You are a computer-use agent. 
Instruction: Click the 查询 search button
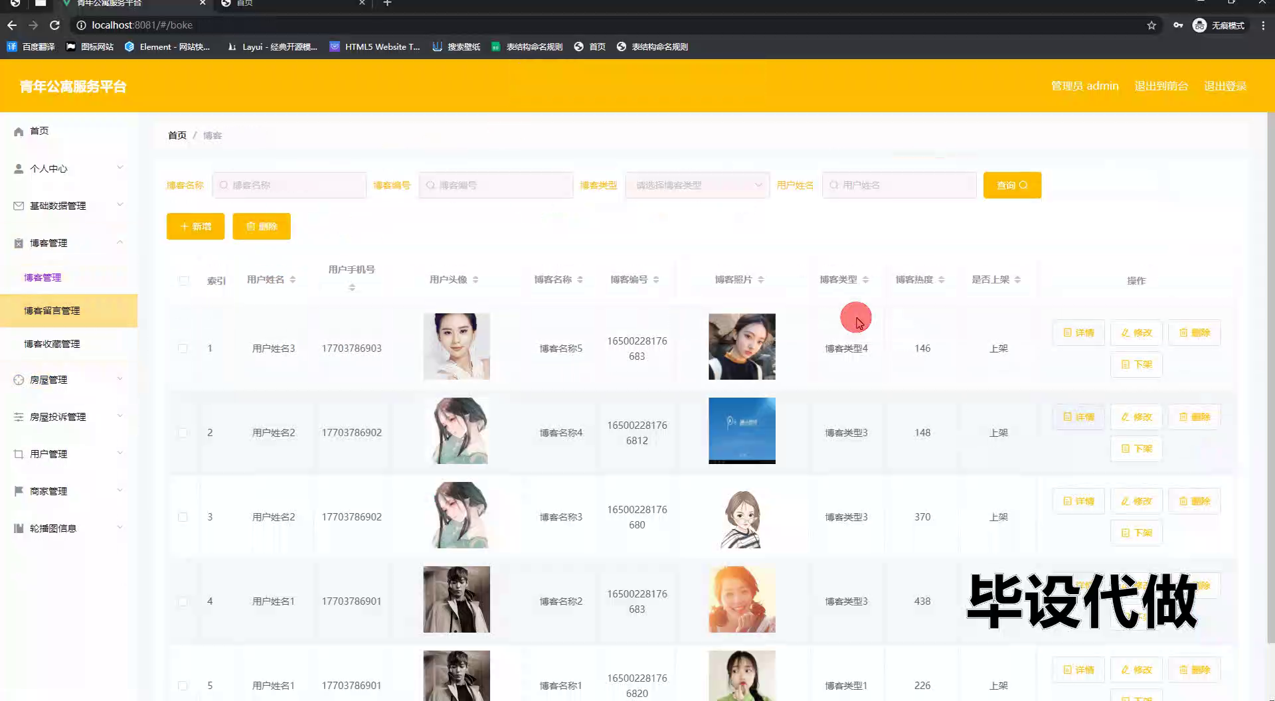coord(1012,185)
